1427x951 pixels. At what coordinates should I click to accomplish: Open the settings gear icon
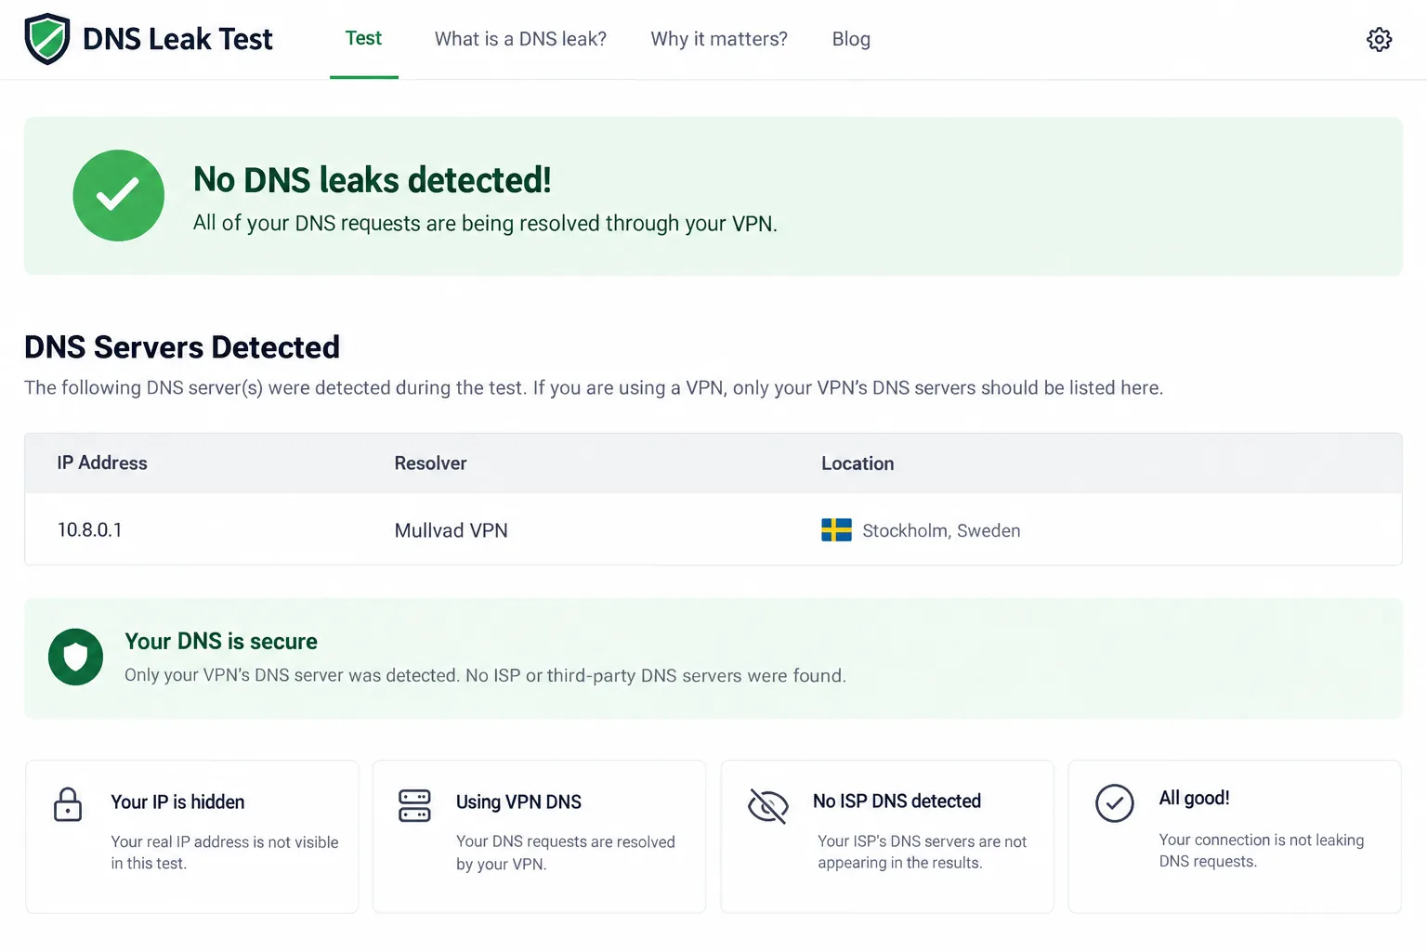1379,39
